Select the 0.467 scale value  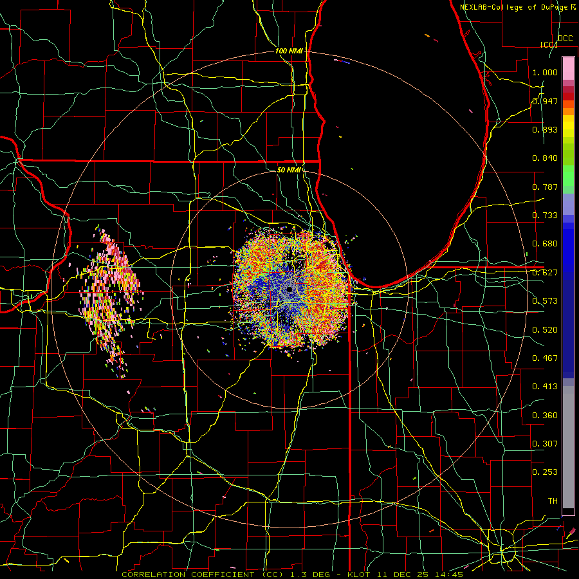(545, 358)
